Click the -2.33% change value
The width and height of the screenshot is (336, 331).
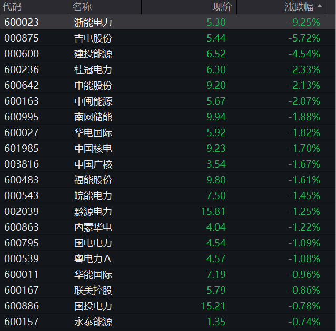click(x=304, y=69)
